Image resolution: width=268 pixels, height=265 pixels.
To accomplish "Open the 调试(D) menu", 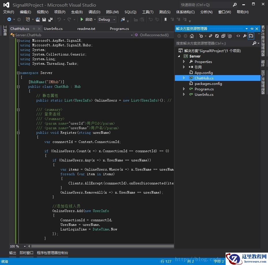I will 94,12.
